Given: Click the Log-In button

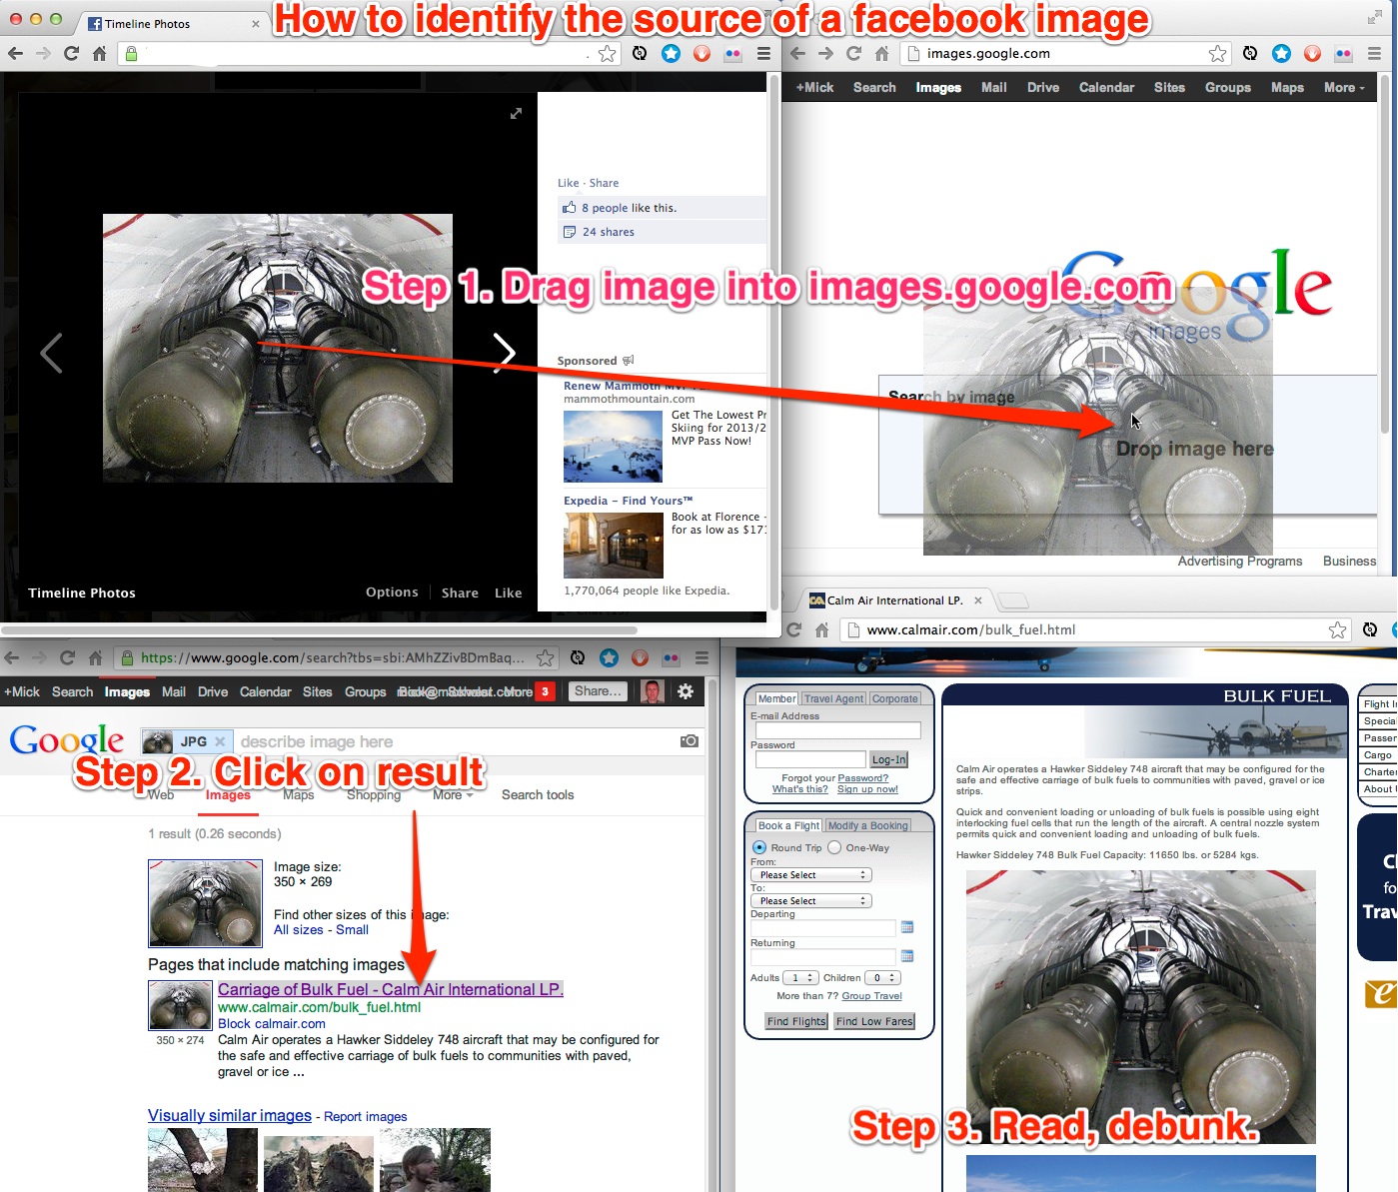Looking at the screenshot, I should click(889, 759).
